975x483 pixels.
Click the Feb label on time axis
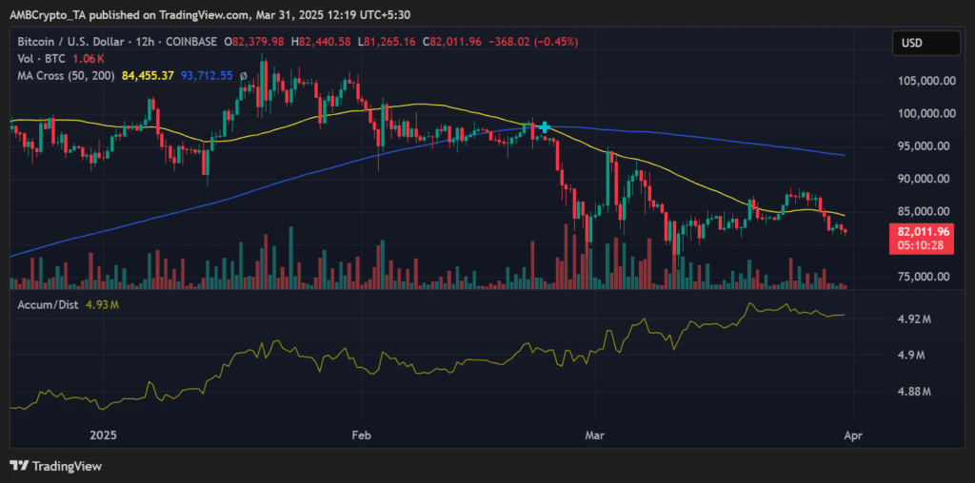359,435
